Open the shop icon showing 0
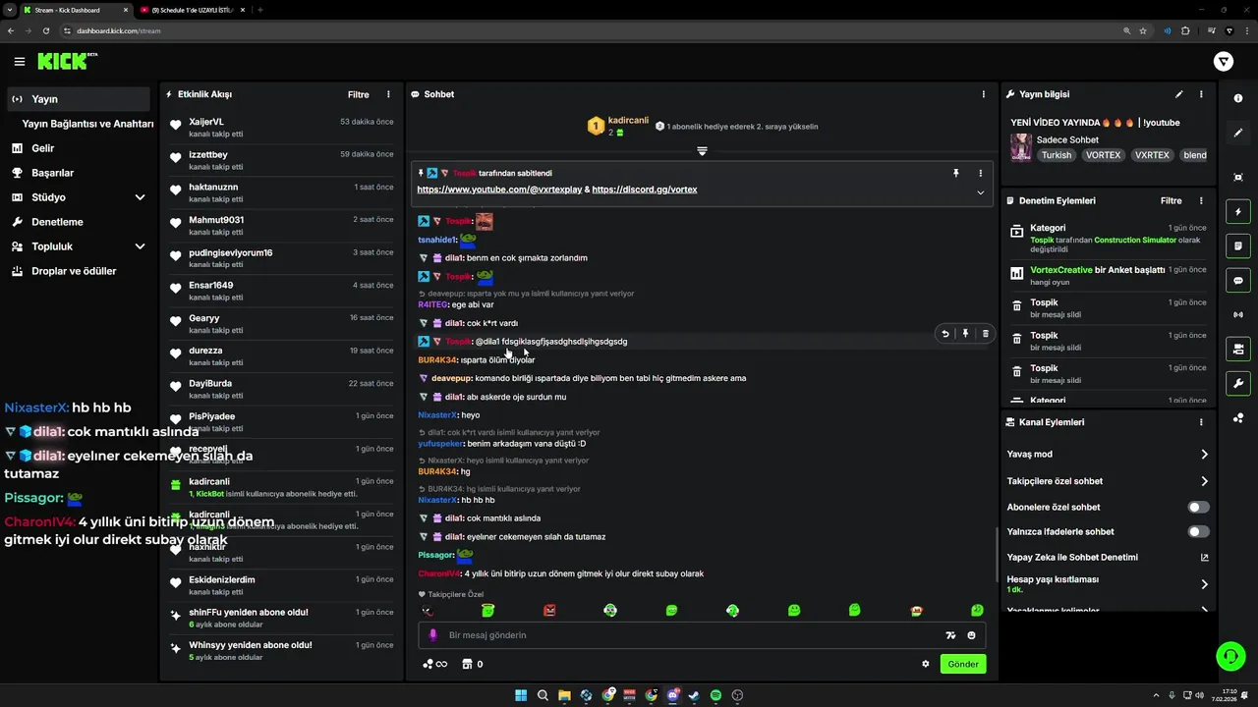Image resolution: width=1258 pixels, height=707 pixels. coord(473,664)
